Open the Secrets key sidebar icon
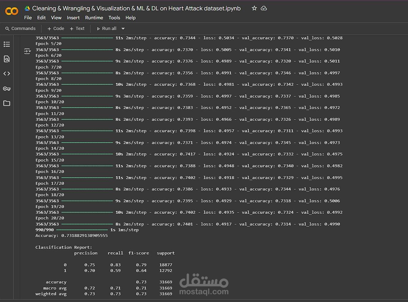The image size is (408, 302). (x=7, y=89)
